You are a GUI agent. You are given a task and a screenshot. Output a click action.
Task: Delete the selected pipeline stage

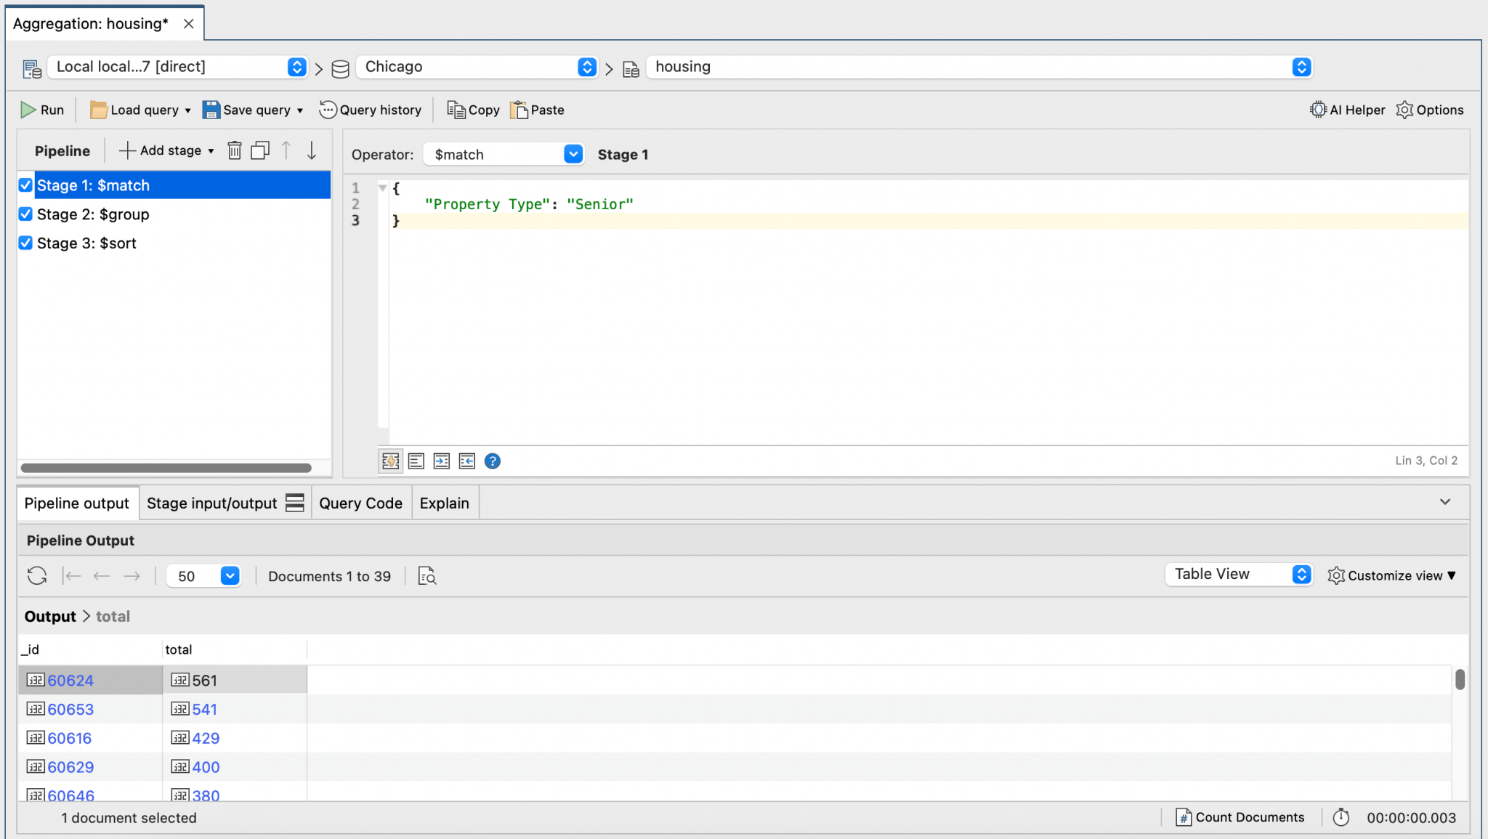pos(234,150)
